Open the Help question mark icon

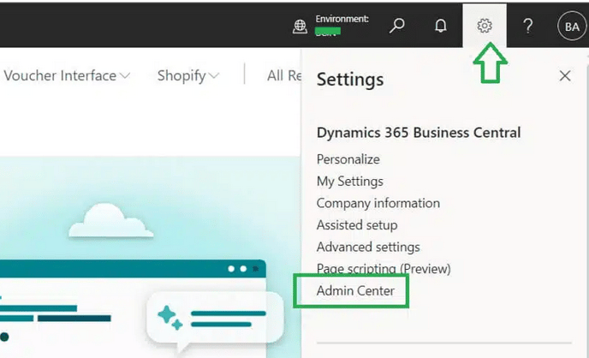pos(527,26)
